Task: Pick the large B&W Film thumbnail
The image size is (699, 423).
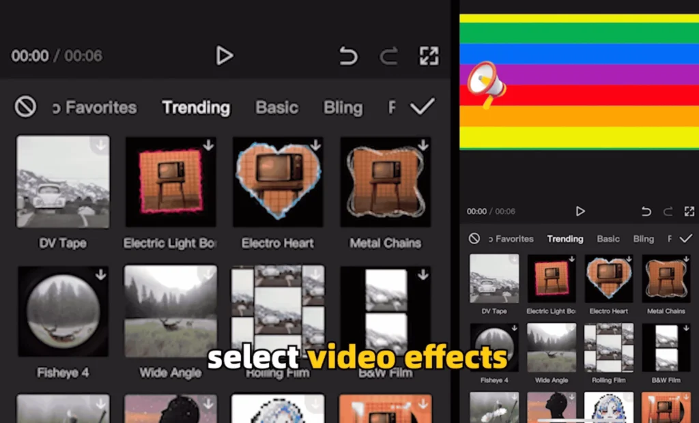Action: (386, 312)
